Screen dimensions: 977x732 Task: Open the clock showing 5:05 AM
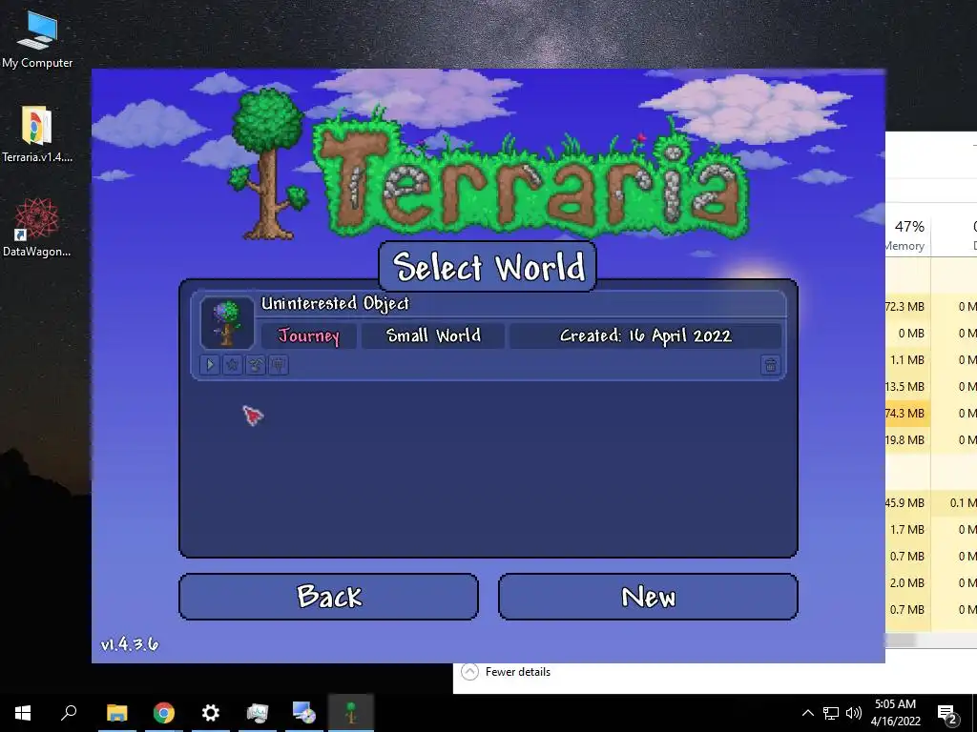pos(895,713)
